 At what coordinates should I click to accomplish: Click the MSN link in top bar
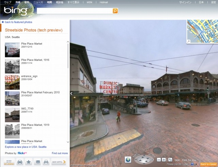pyautogui.click(x=89, y=2)
